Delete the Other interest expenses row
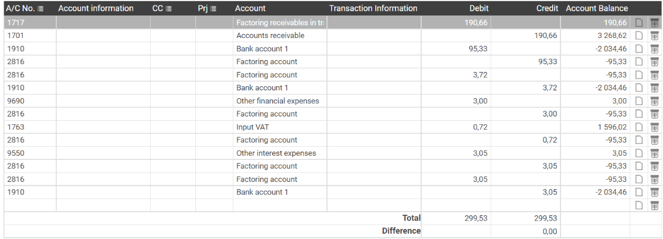663x239 pixels. click(x=654, y=153)
